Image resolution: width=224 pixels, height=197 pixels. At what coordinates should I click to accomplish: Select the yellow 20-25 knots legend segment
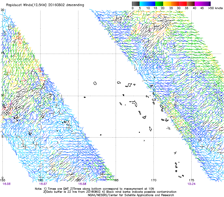tap(167, 4)
